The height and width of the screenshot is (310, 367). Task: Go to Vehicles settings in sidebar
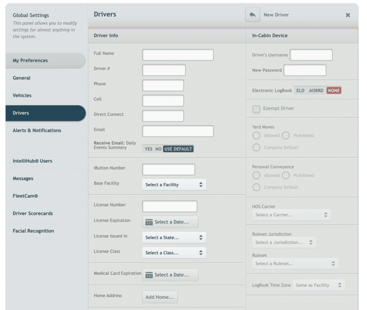click(x=22, y=95)
